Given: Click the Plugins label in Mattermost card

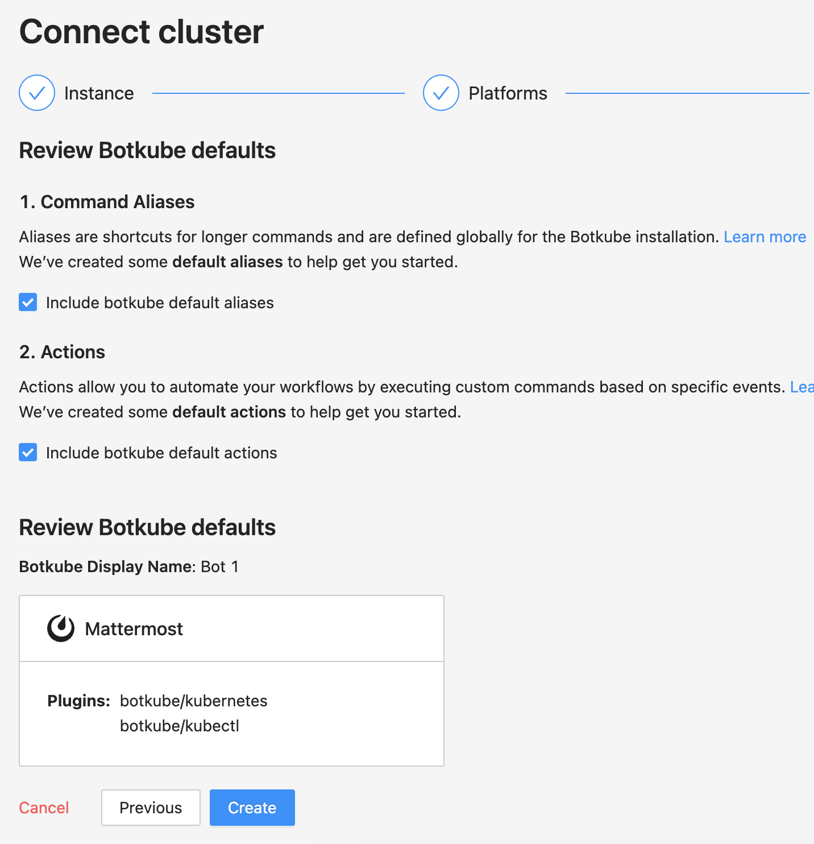Looking at the screenshot, I should click(78, 701).
